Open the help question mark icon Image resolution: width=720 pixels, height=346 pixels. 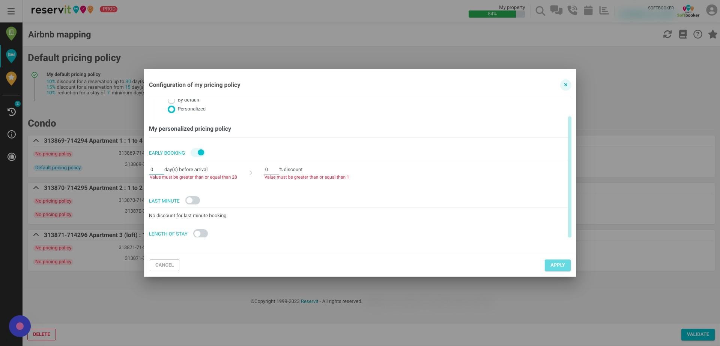[697, 34]
